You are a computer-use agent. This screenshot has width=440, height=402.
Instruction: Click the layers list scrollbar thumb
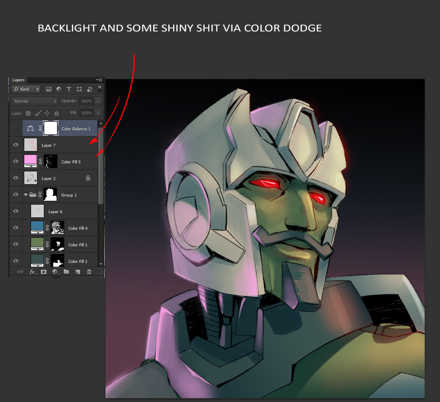(x=101, y=166)
